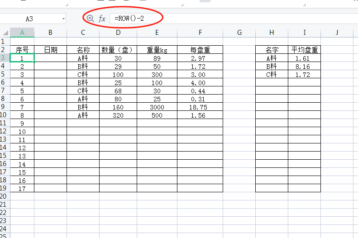Screen dimensions: 358x238
Task: Click the weight cell showing 500
Action: pos(157,115)
